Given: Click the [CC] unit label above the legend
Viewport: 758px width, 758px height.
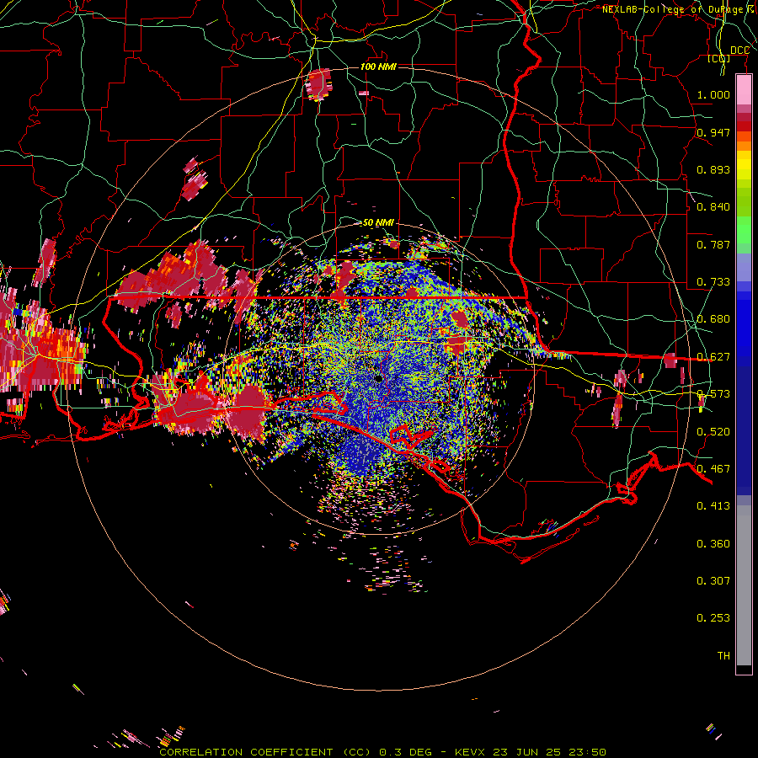Looking at the screenshot, I should pos(719,58).
